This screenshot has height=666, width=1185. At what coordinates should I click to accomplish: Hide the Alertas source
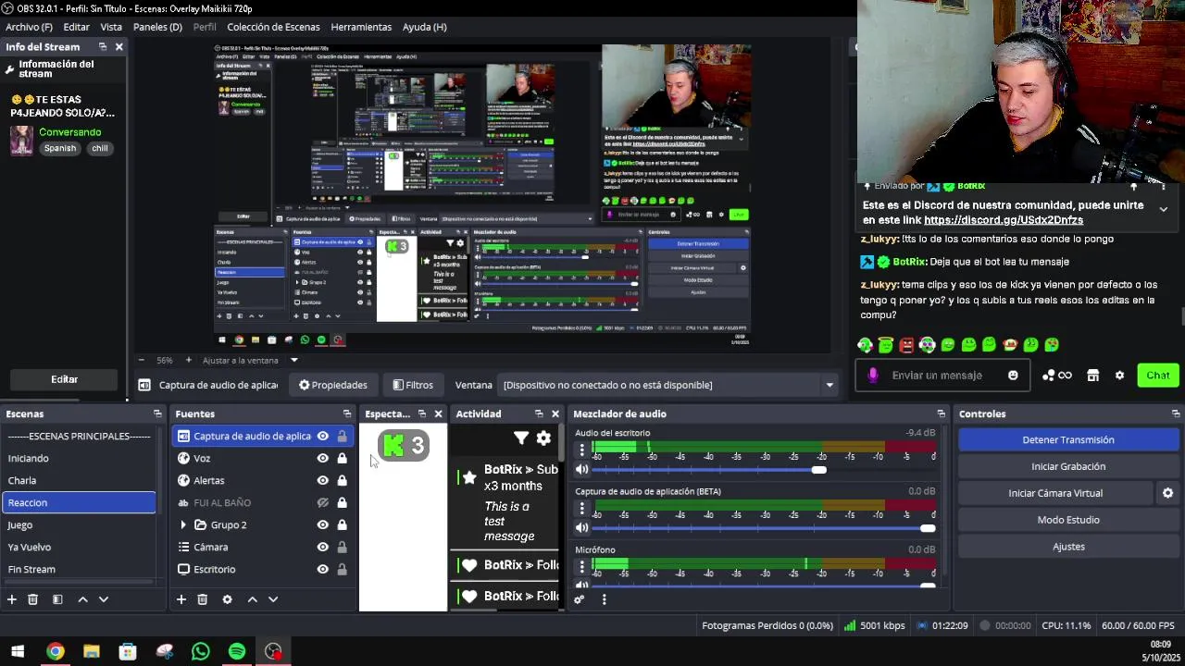[x=323, y=480]
